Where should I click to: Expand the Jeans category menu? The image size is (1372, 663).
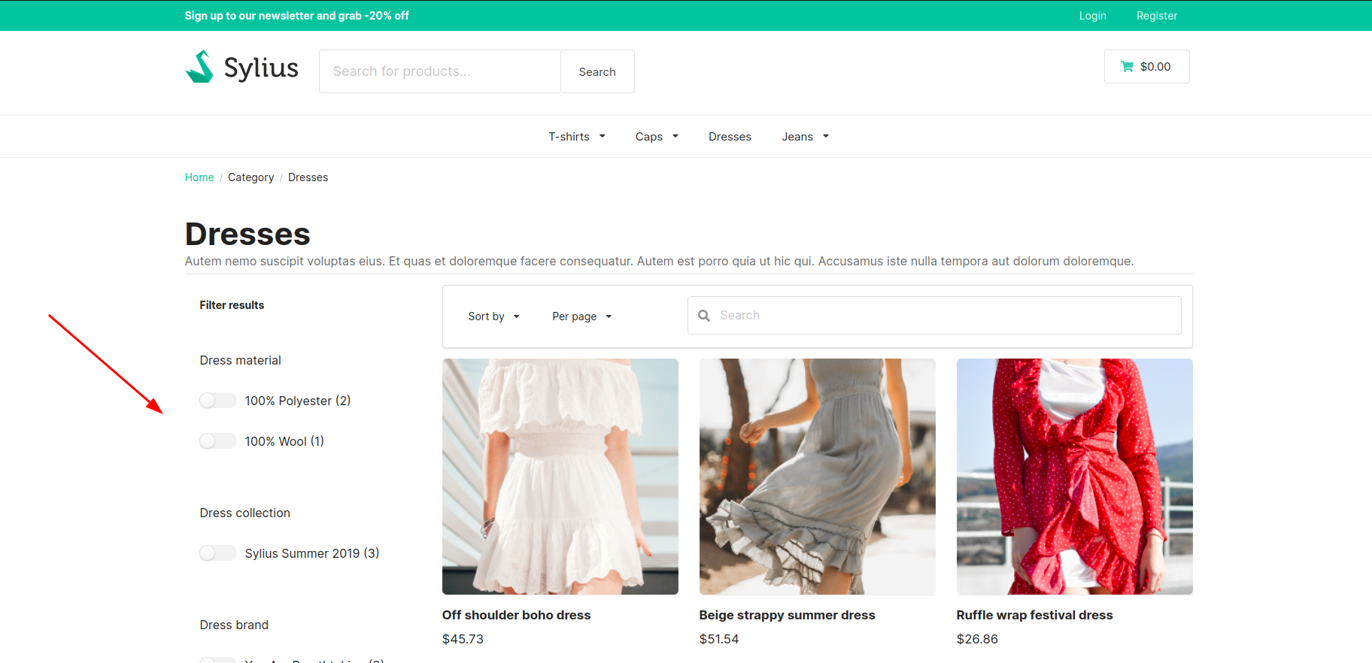coord(805,137)
